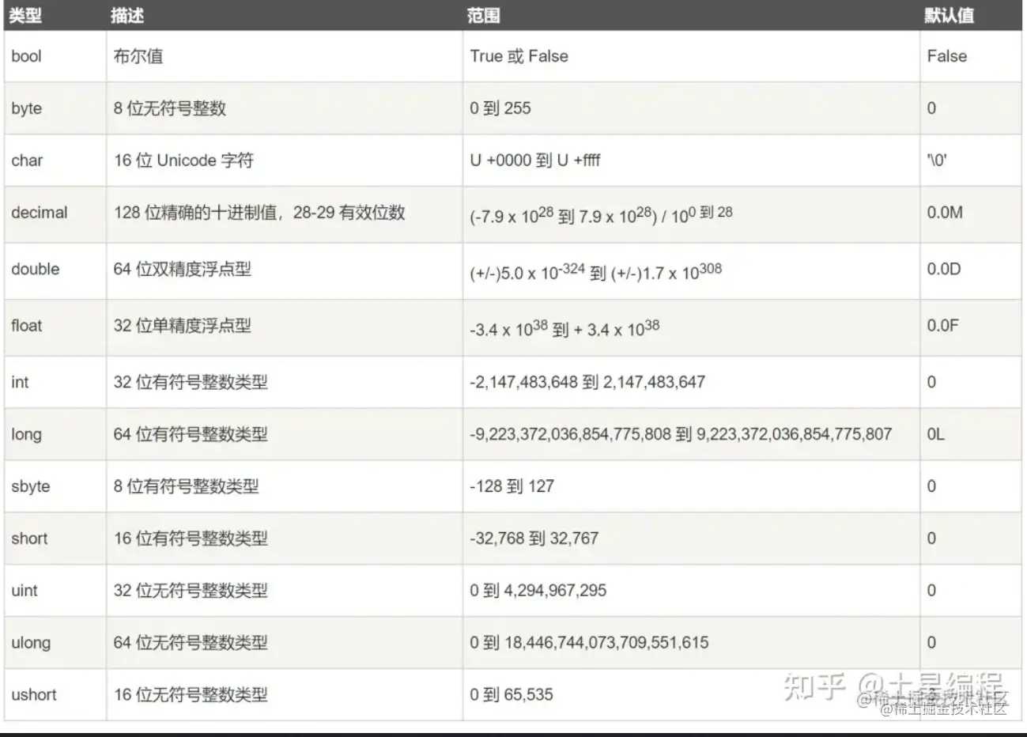1027x737 pixels.
Task: Click the 32 位无符号整数类型 description
Action: tap(191, 591)
